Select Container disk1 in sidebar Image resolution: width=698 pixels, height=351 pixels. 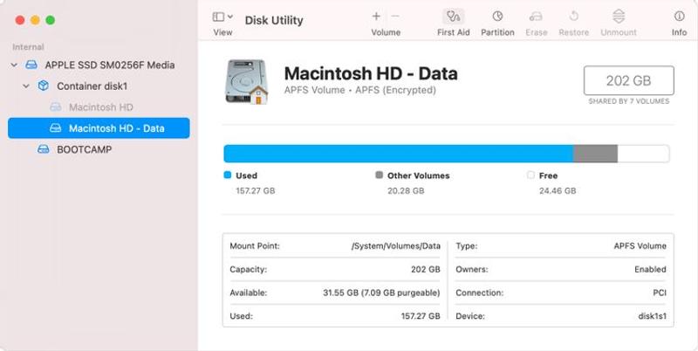pos(92,86)
